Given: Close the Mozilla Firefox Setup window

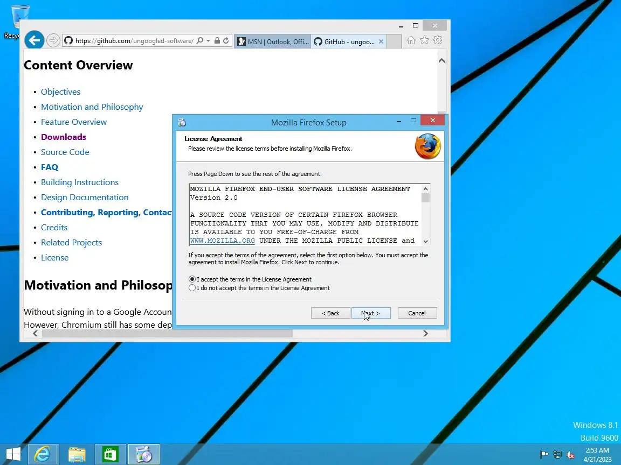Looking at the screenshot, I should coord(432,120).
